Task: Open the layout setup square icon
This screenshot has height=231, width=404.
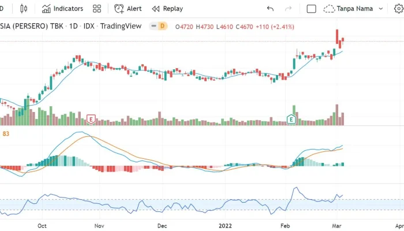Action: click(311, 9)
